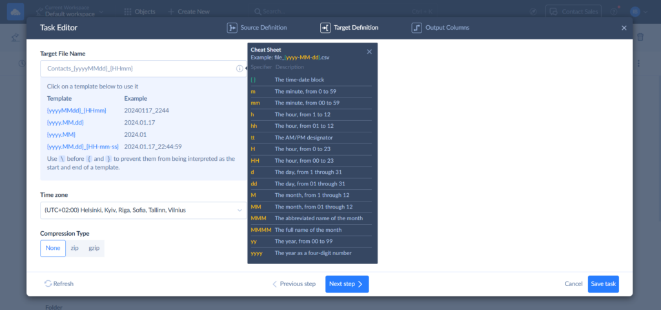
Task: Click the Source Definition icon
Action: tap(232, 28)
